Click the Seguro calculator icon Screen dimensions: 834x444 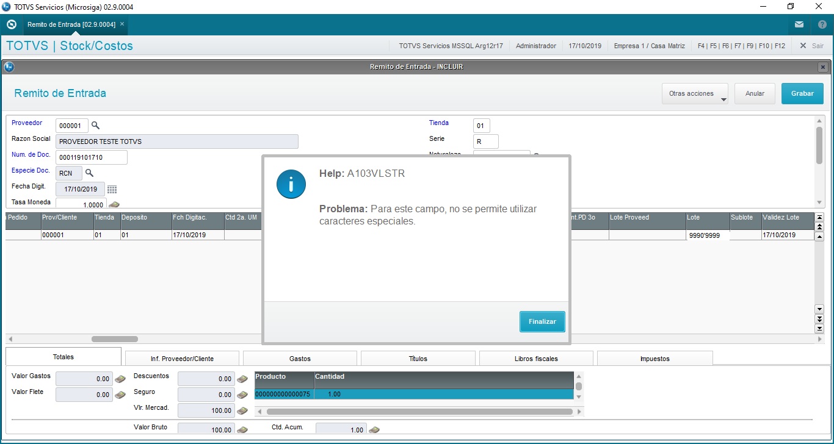pyautogui.click(x=242, y=395)
